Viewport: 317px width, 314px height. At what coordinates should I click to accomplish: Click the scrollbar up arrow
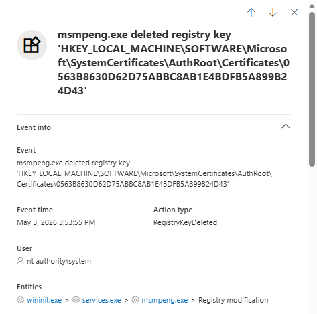click(x=312, y=6)
